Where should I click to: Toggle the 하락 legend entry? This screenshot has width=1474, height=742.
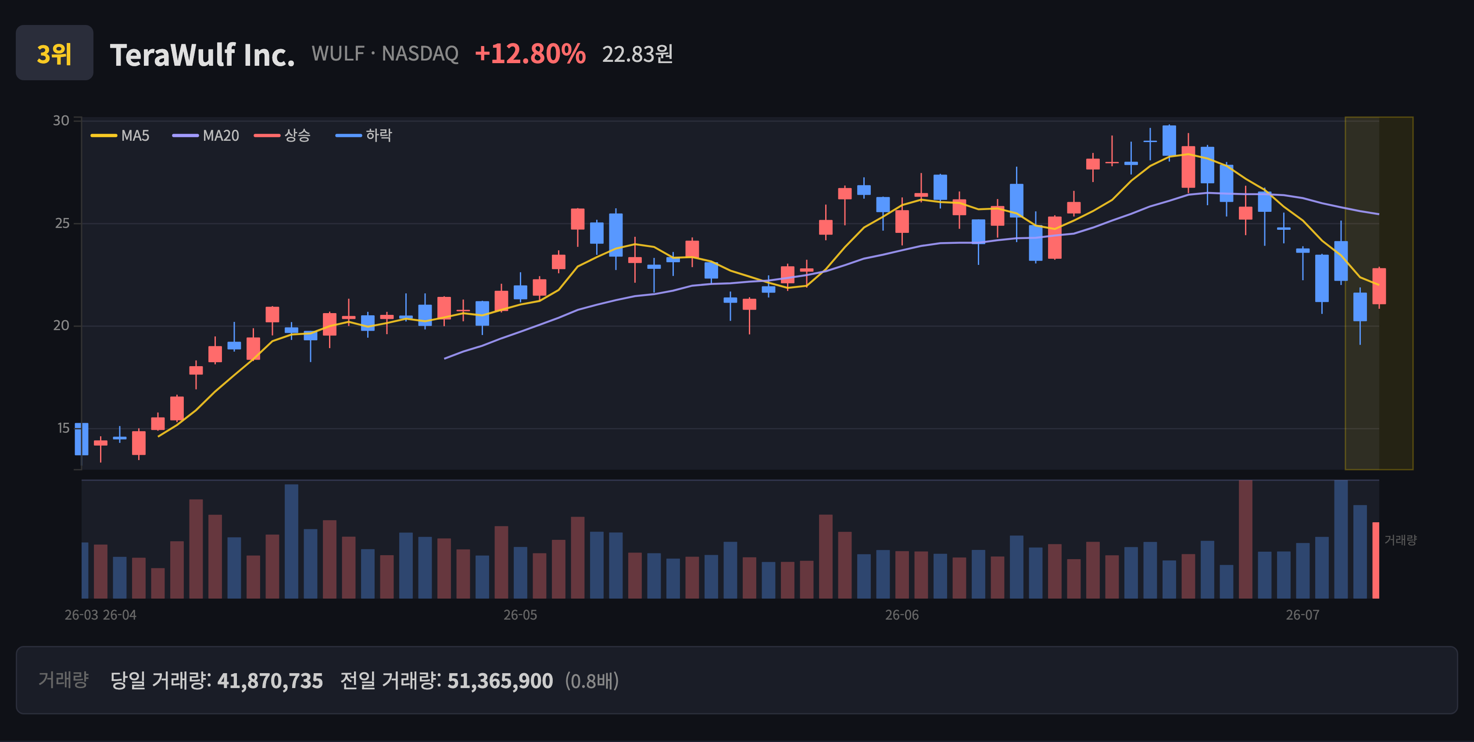coord(364,136)
